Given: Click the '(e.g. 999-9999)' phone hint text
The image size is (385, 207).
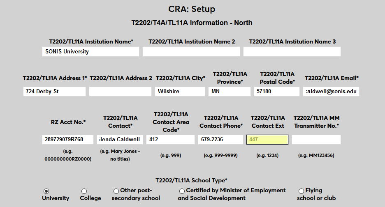Looking at the screenshot, I should click(221, 155).
